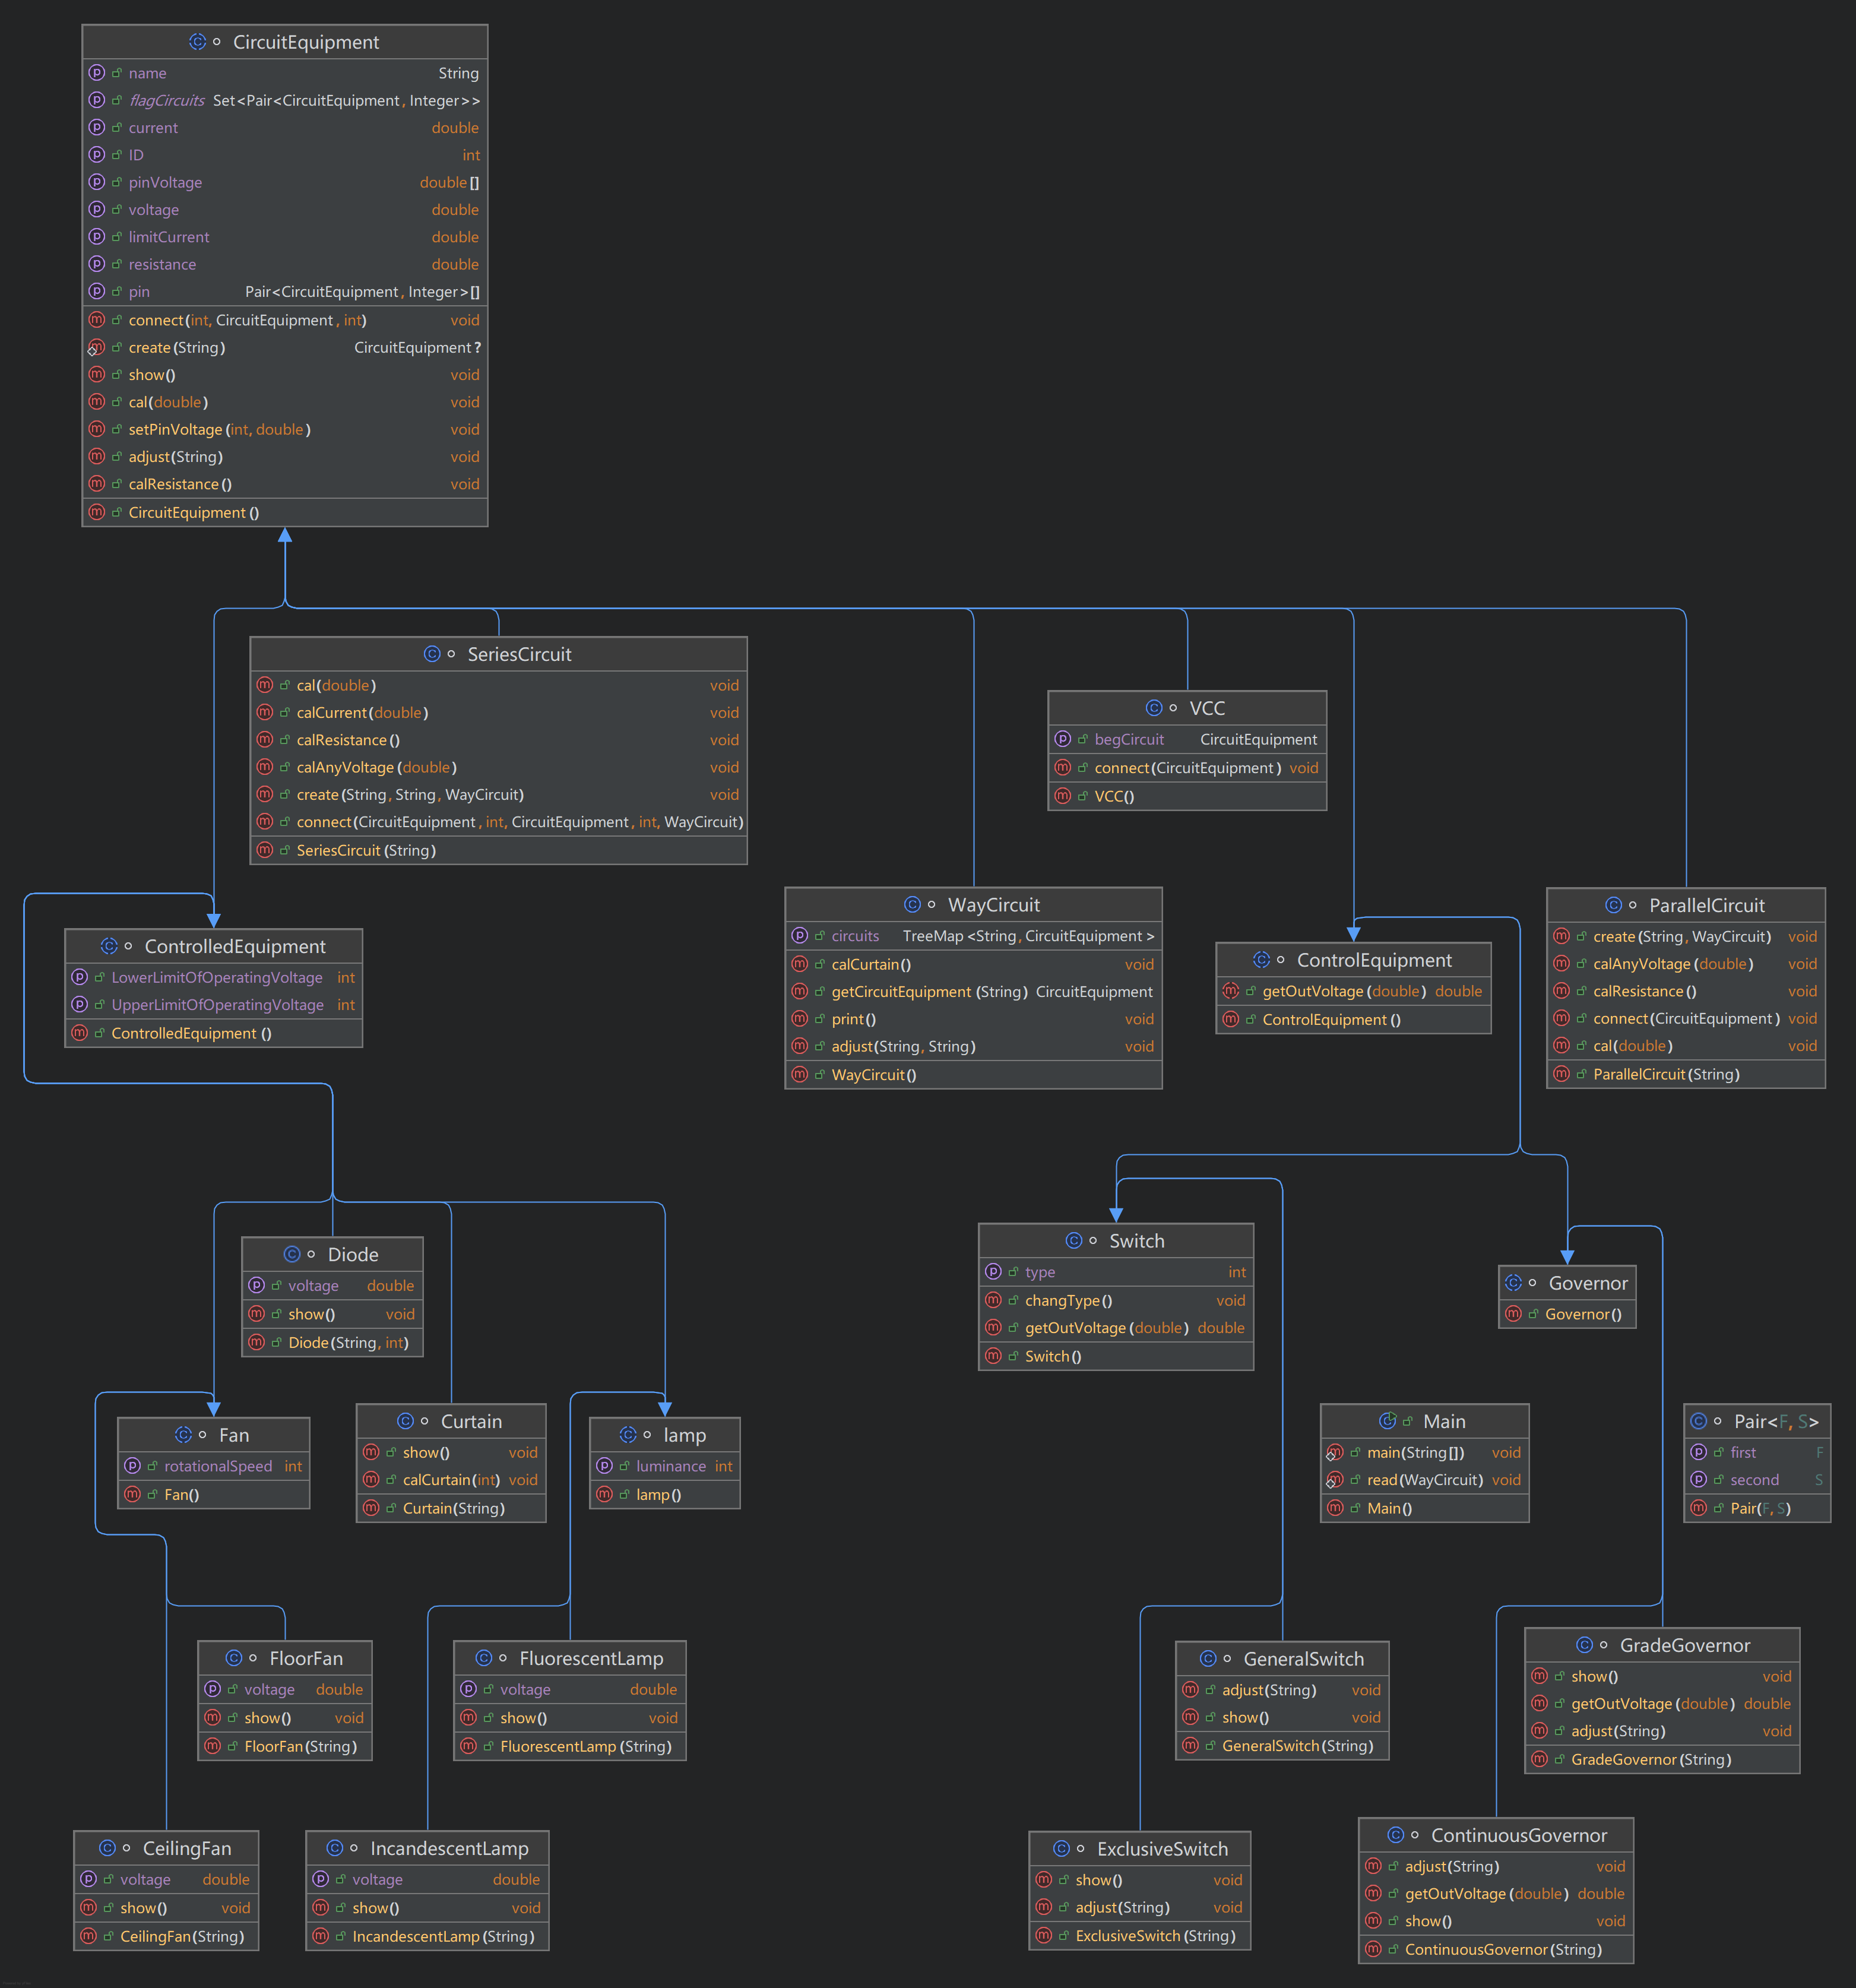Viewport: 1856px width, 1988px height.
Task: Select read(WayCircuit) method in Main
Action: (1424, 1480)
